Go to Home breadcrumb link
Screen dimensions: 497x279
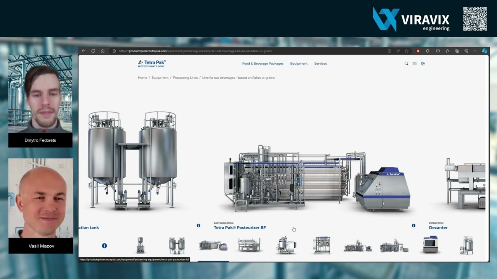[x=142, y=77]
